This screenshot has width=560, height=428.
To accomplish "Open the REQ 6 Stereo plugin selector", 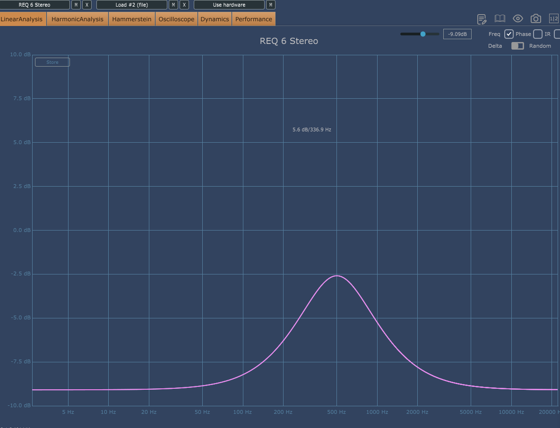I will [34, 5].
